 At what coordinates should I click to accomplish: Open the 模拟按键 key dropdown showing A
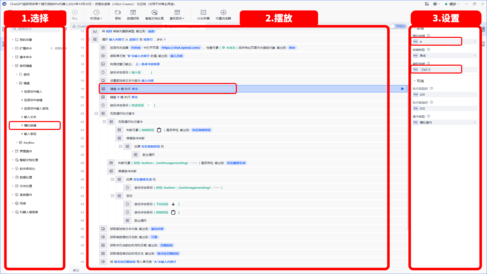coord(475,42)
